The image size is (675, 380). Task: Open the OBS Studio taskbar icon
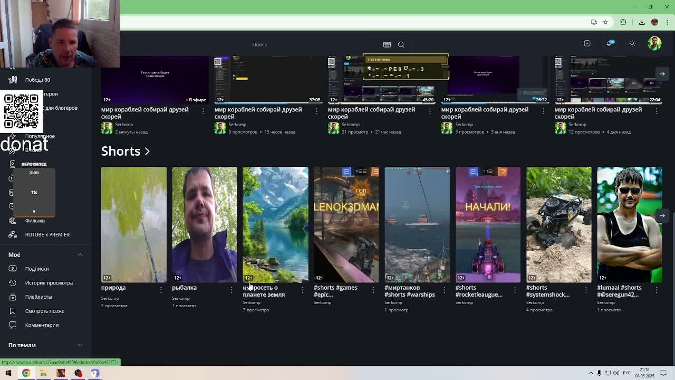point(78,373)
